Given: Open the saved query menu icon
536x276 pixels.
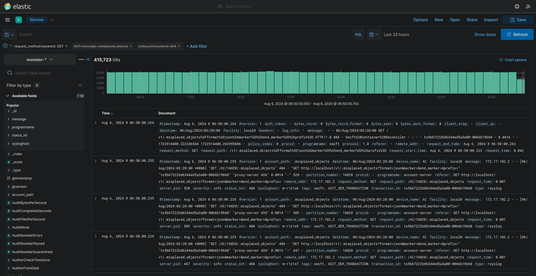Looking at the screenshot, I should tap(9, 35).
